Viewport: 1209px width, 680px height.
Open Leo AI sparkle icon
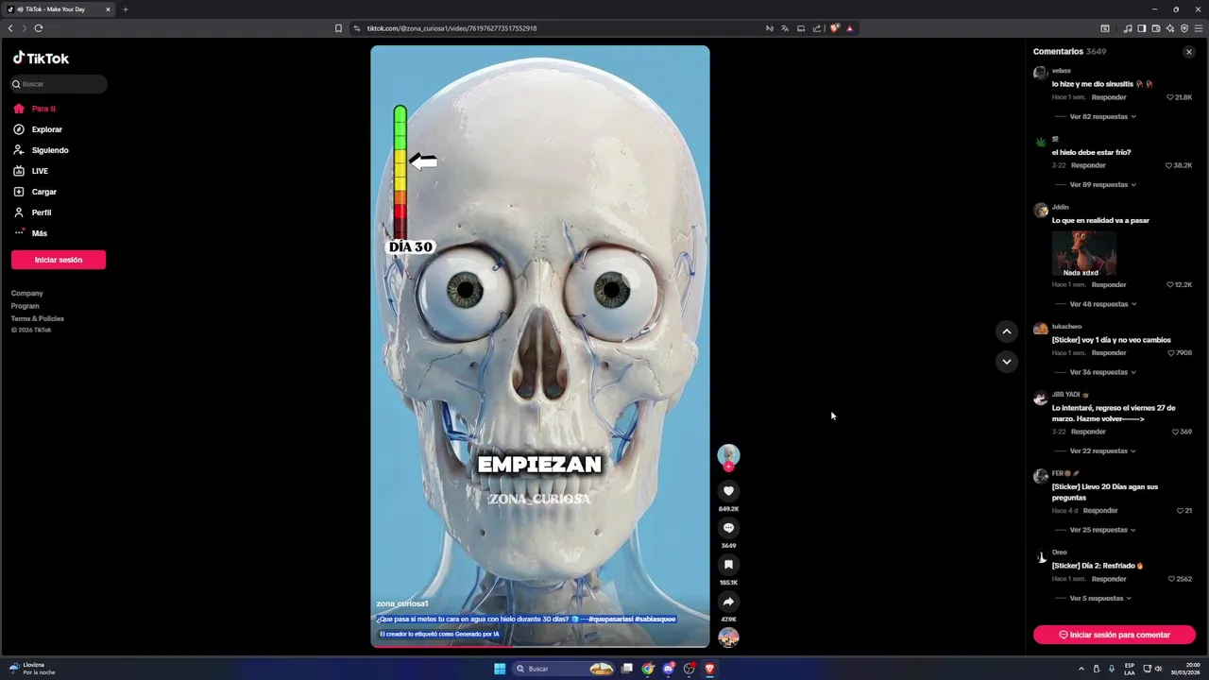tap(1170, 28)
